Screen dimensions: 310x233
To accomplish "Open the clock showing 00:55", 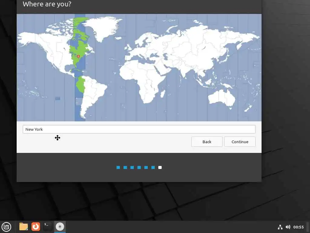I will tap(298, 227).
